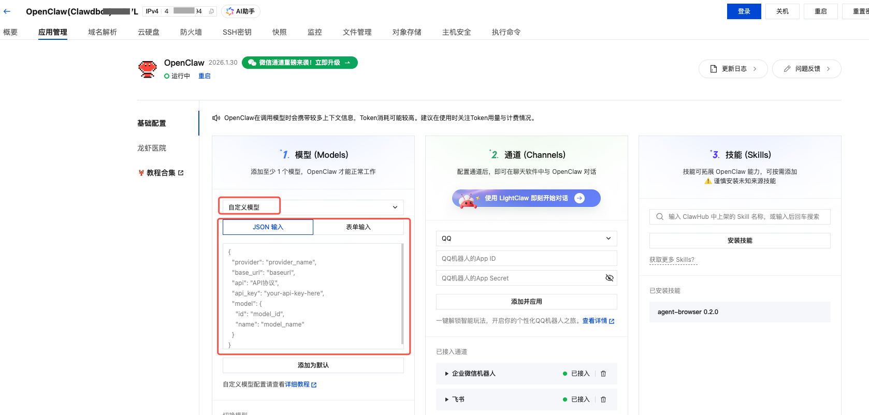Select the 防火墙 tab

point(191,32)
